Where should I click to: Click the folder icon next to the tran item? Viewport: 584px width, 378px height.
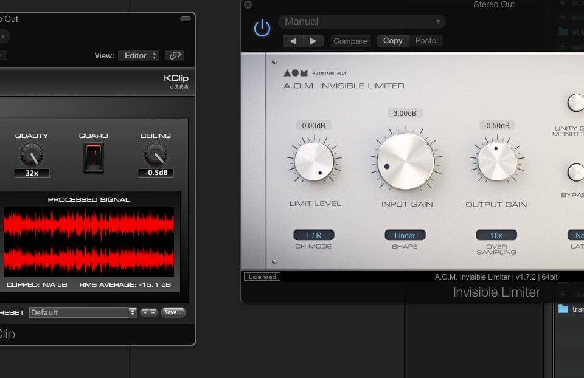562,309
